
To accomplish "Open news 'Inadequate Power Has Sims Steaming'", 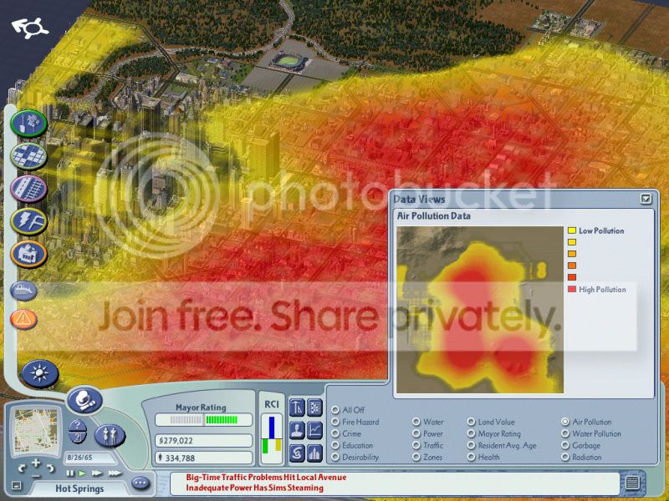I will [255, 488].
